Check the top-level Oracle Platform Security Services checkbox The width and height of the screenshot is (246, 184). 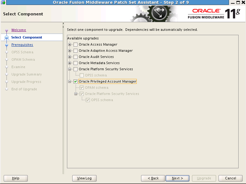tap(75, 69)
